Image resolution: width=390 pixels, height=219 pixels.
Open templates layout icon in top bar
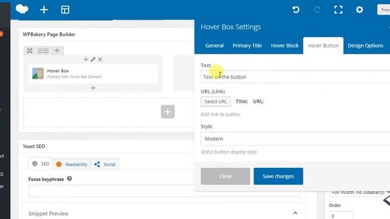click(65, 10)
